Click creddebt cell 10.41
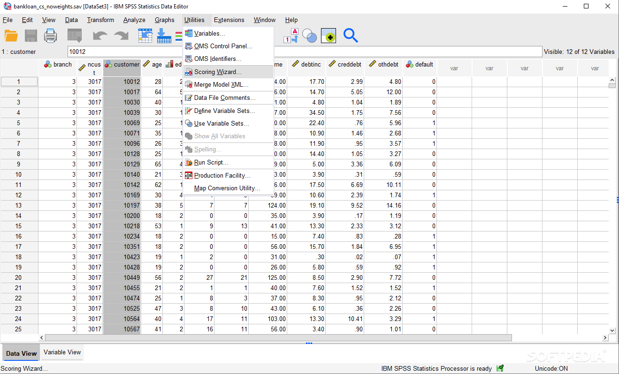Viewport: 619px width, 374px height. pos(345,319)
